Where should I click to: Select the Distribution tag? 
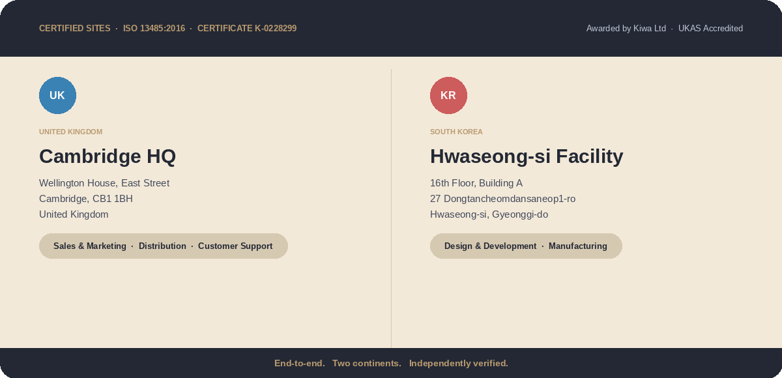pos(162,246)
